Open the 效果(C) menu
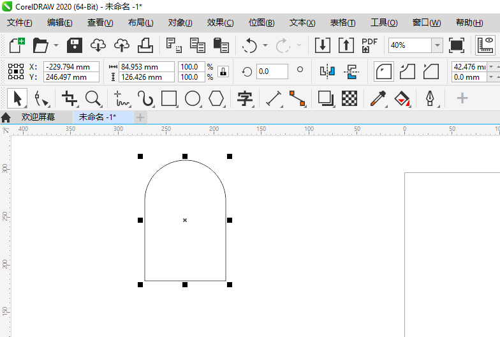Viewport: 500px width, 337px height. point(220,22)
